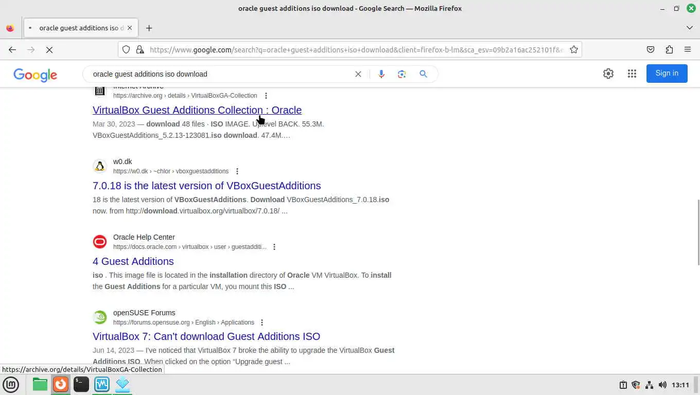This screenshot has height=395, width=700.
Task: Open VirtualBox 7 Can't download ISO result
Action: point(206,336)
